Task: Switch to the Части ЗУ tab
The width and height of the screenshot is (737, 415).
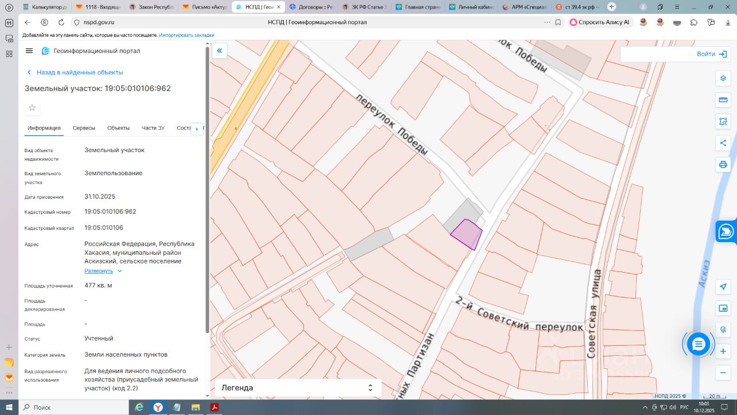Action: [x=153, y=128]
